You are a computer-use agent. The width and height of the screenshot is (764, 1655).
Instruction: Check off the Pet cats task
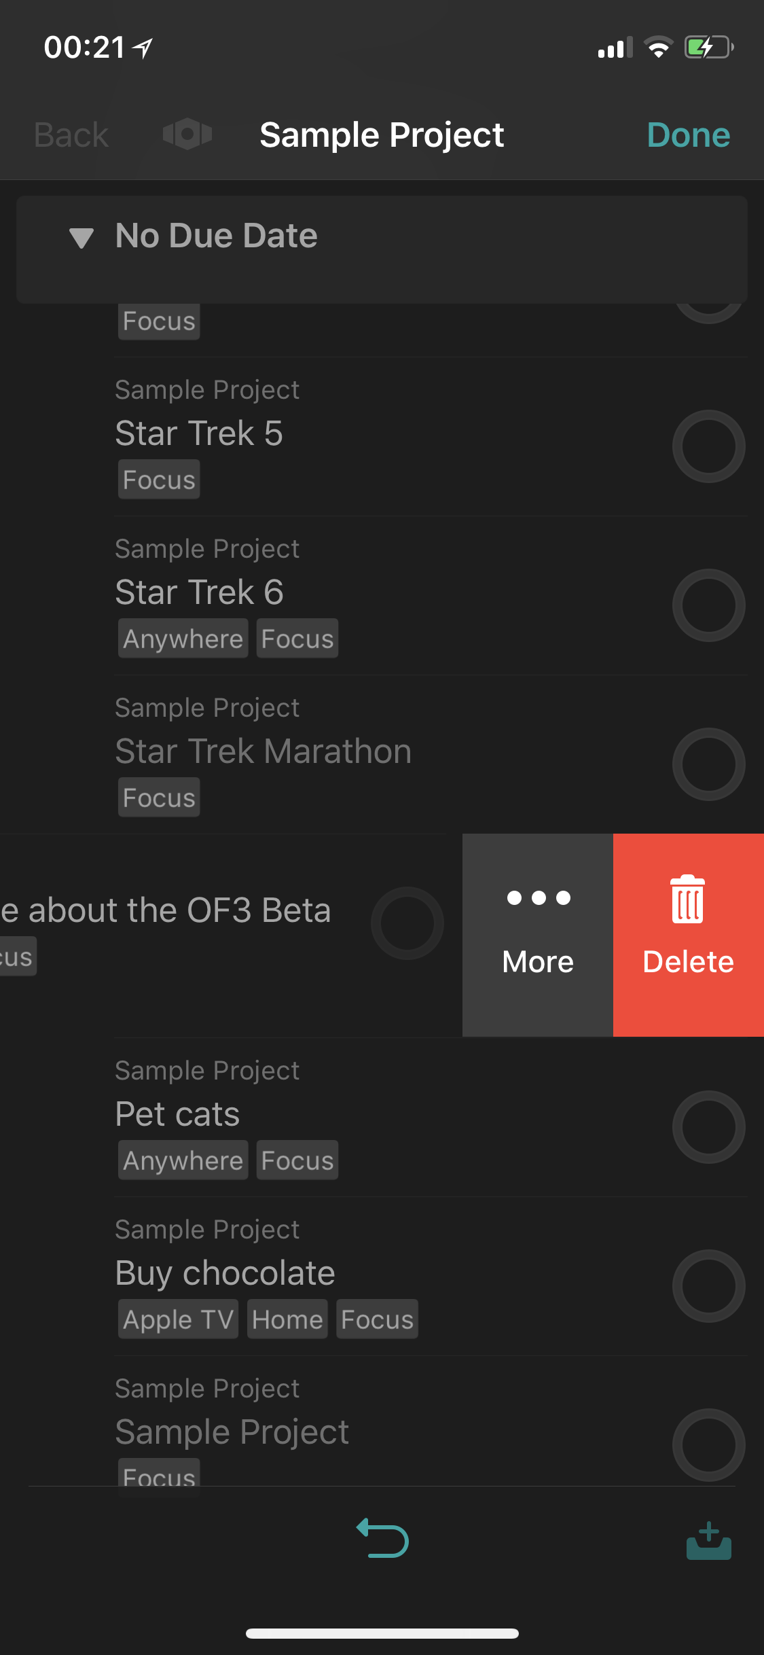pos(708,1127)
